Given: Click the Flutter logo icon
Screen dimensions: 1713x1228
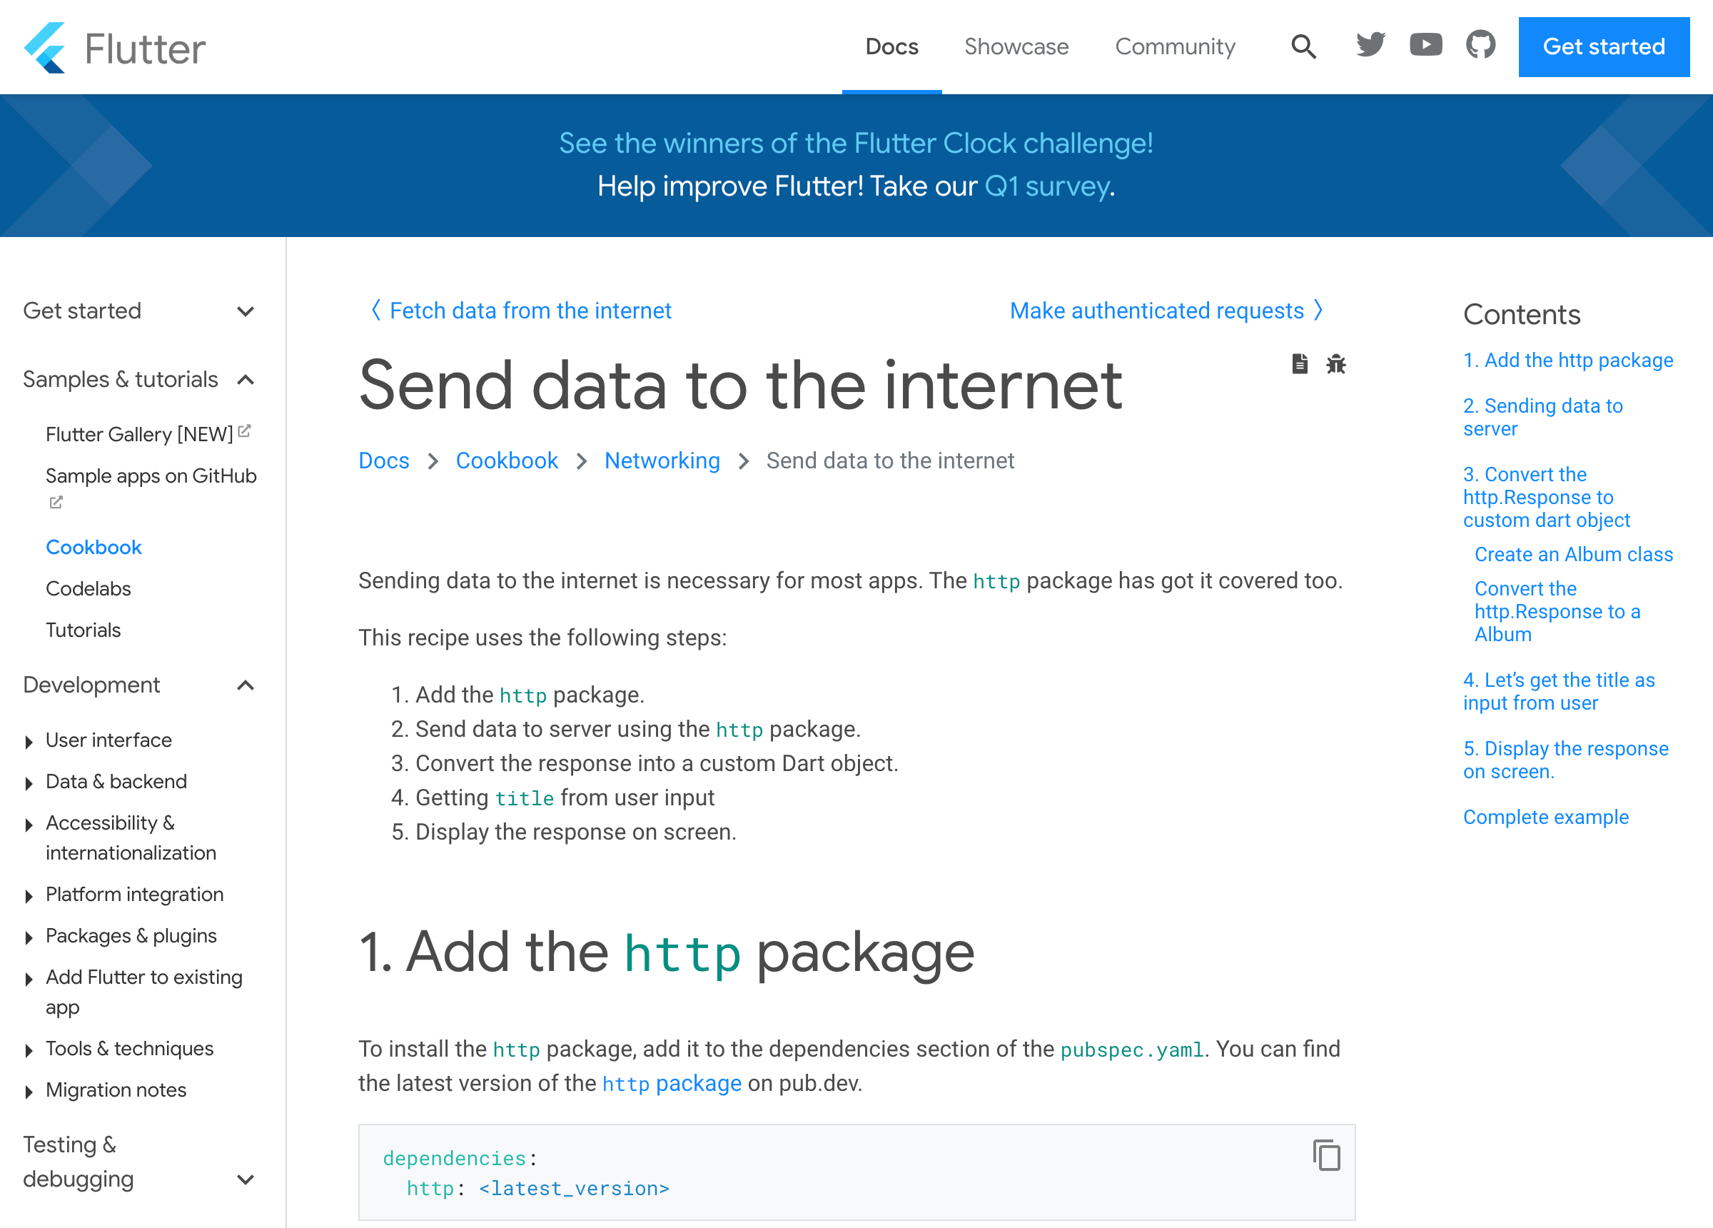Looking at the screenshot, I should (45, 47).
